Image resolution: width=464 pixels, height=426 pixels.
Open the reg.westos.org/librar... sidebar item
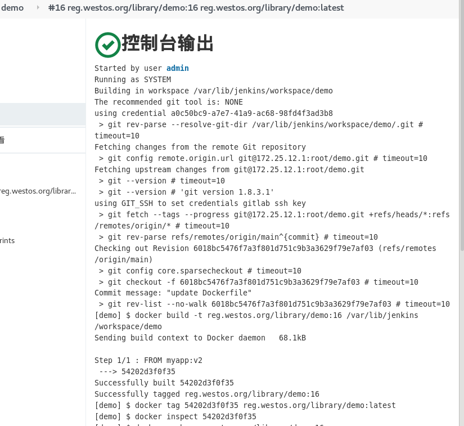pyautogui.click(x=38, y=191)
